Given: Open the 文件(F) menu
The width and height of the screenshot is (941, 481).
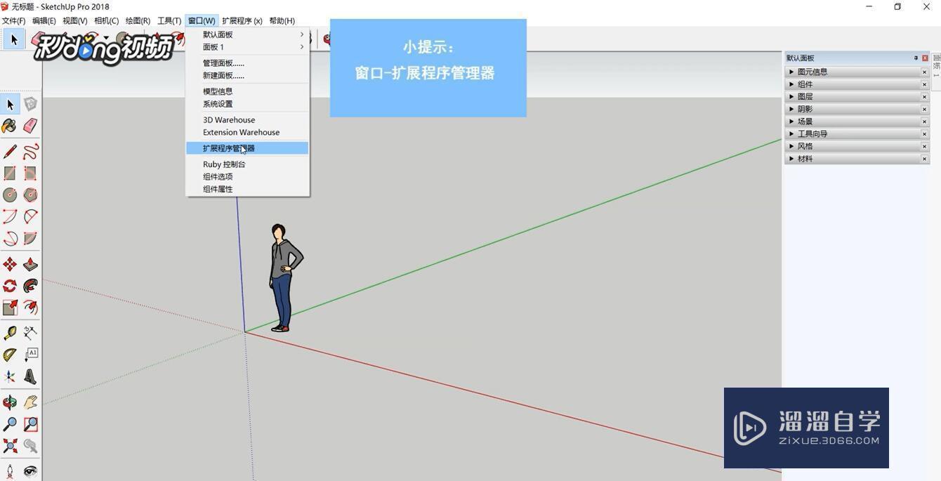Looking at the screenshot, I should click(13, 21).
